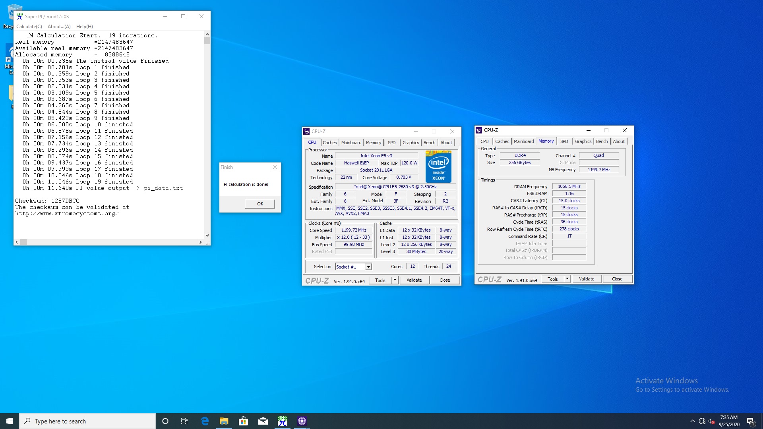Viewport: 763px width, 429px height.
Task: Click the Size value 256 GBytes
Action: [520, 163]
